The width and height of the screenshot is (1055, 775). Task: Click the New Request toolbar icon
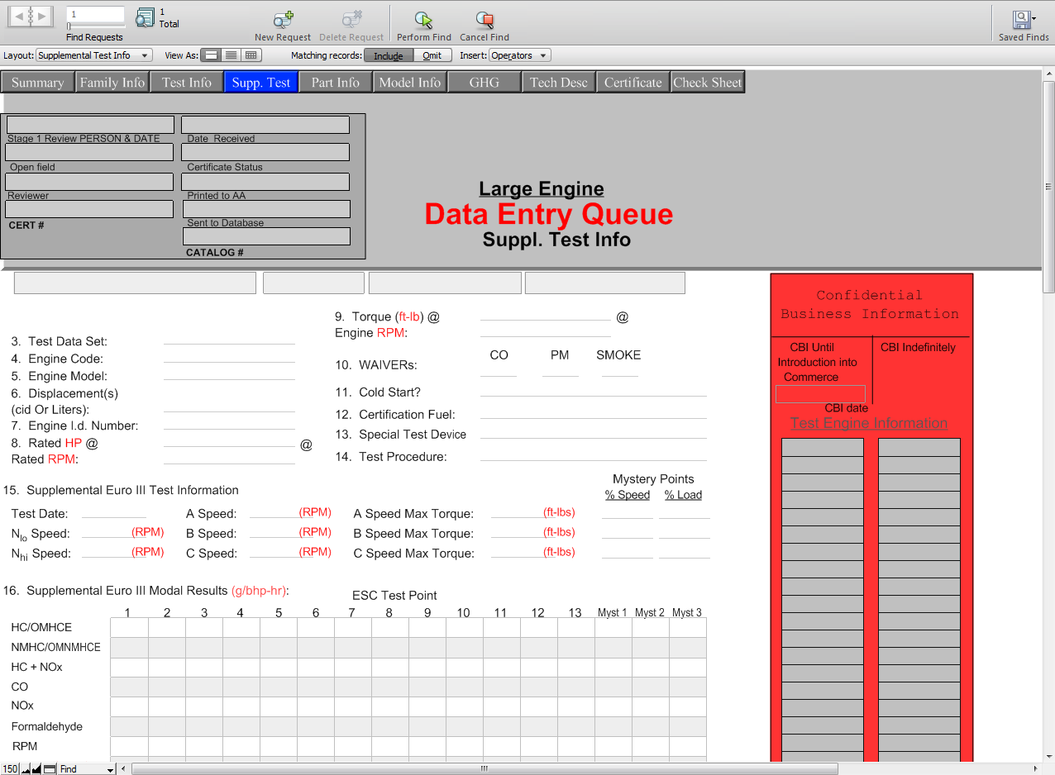pos(283,20)
